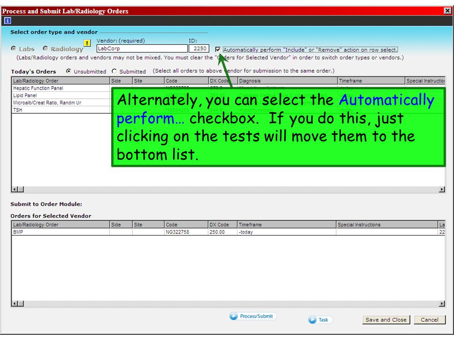The height and width of the screenshot is (340, 454).
Task: Click DX Code header in selected vendor table
Action: pyautogui.click(x=222, y=225)
